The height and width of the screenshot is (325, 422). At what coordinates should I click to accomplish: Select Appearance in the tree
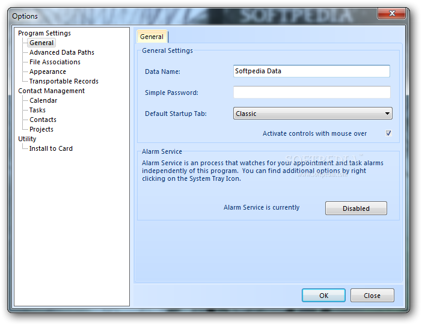(47, 72)
